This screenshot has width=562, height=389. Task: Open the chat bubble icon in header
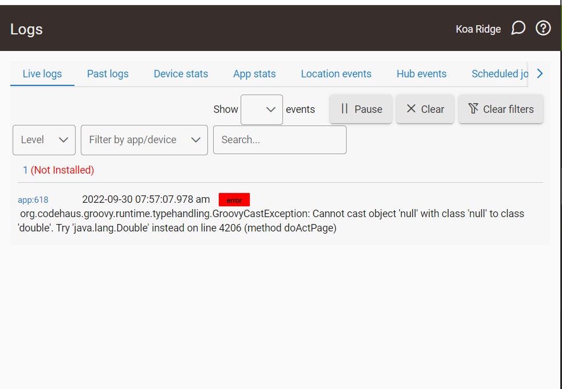click(518, 28)
